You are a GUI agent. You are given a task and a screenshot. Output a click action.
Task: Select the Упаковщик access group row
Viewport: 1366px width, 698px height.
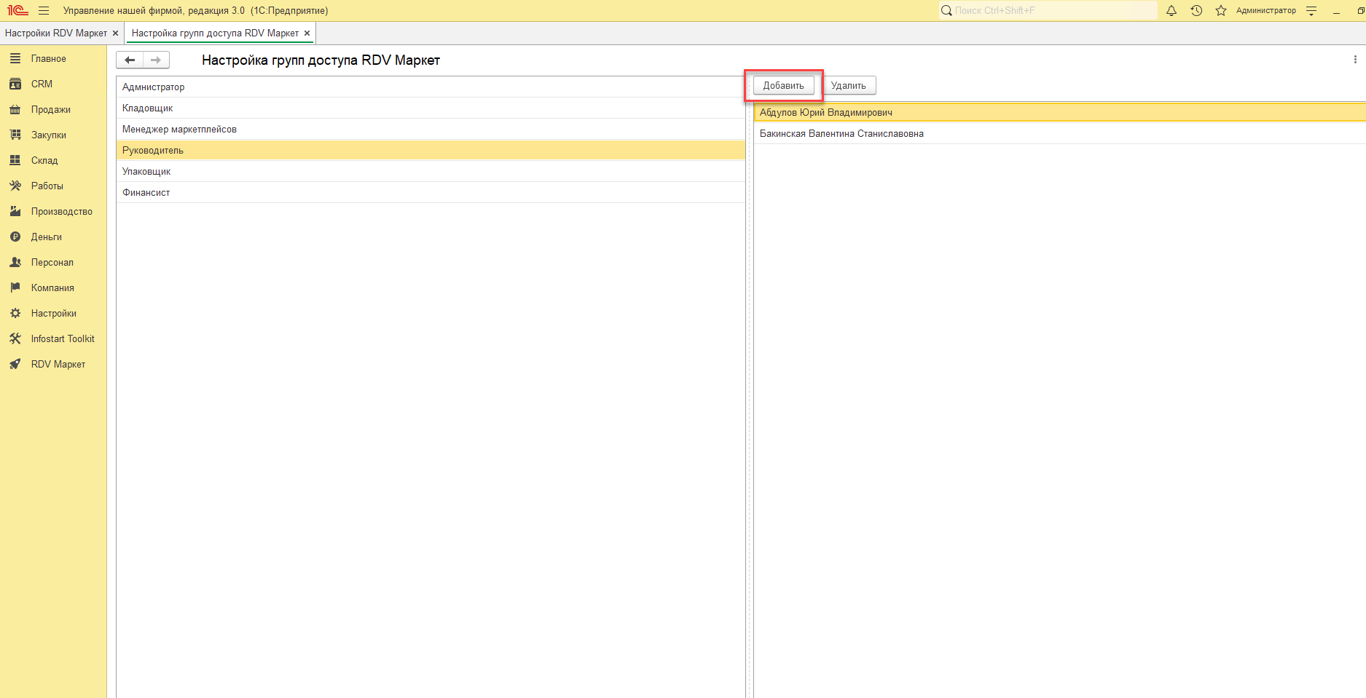pos(431,171)
